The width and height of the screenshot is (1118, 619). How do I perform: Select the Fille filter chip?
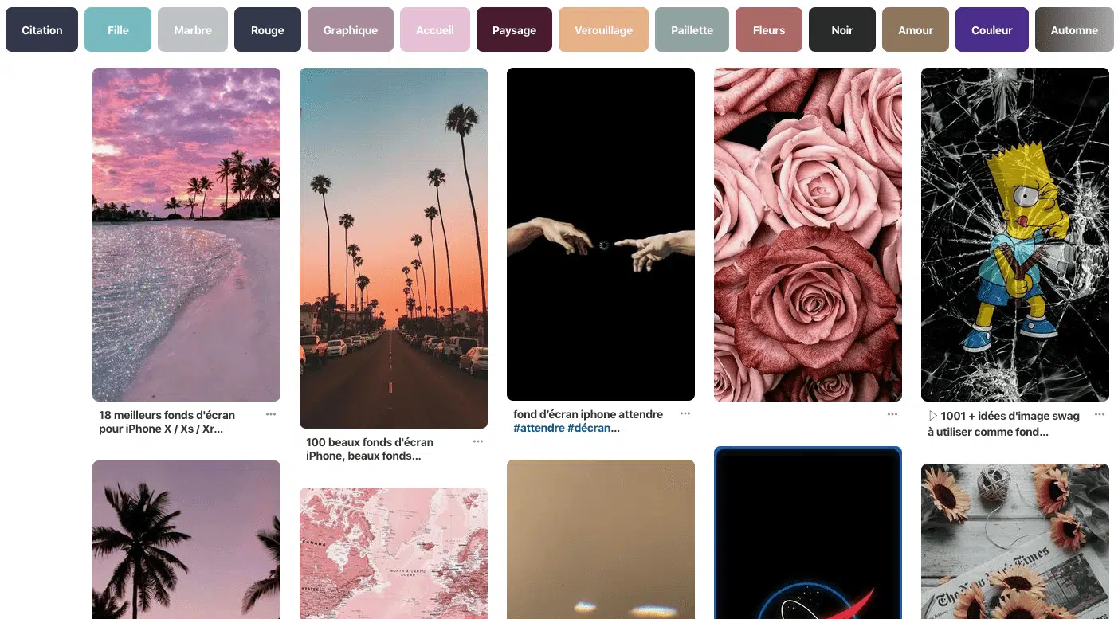click(118, 29)
